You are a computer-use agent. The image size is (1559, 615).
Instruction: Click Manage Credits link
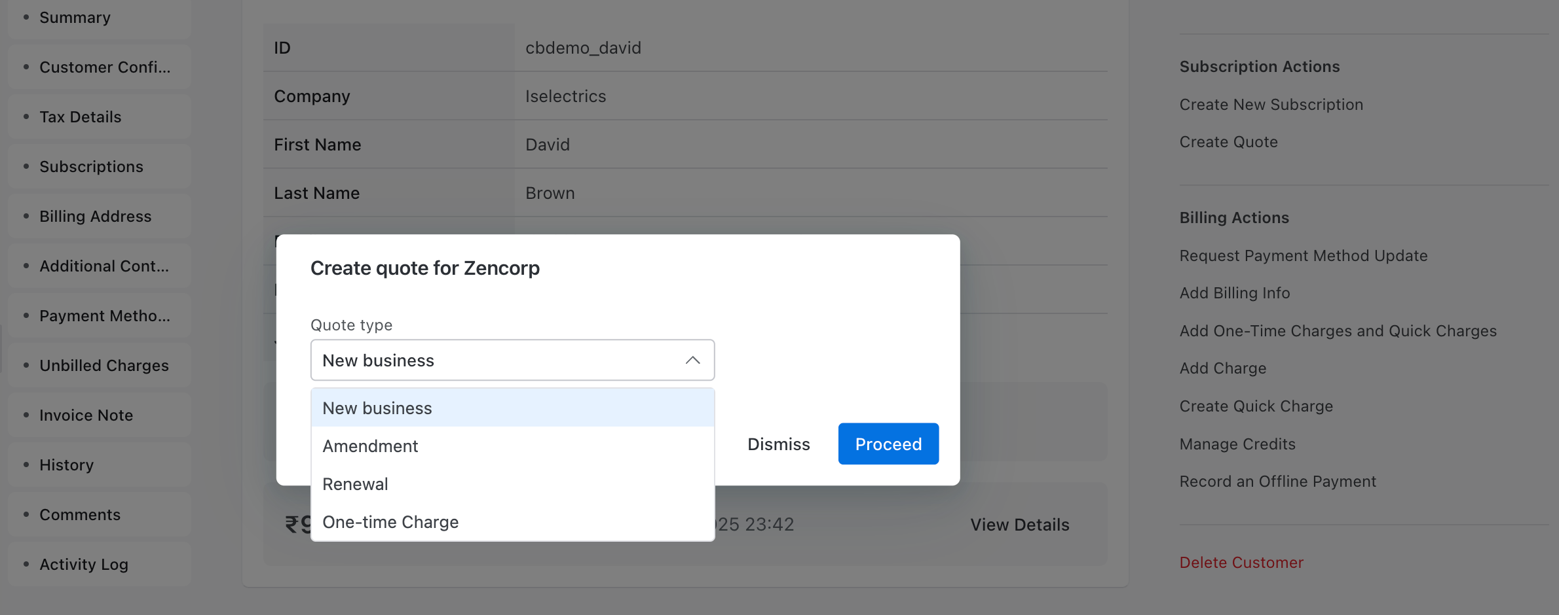1237,444
